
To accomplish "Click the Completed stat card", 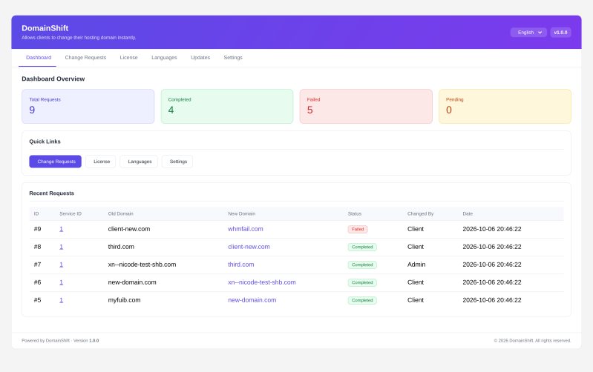I will point(227,106).
